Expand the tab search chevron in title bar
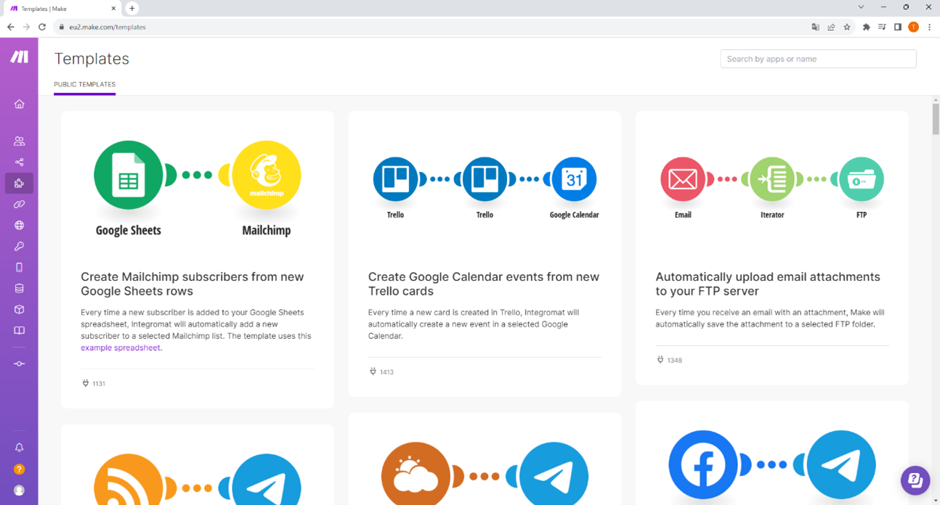The width and height of the screenshot is (940, 505). click(x=861, y=7)
